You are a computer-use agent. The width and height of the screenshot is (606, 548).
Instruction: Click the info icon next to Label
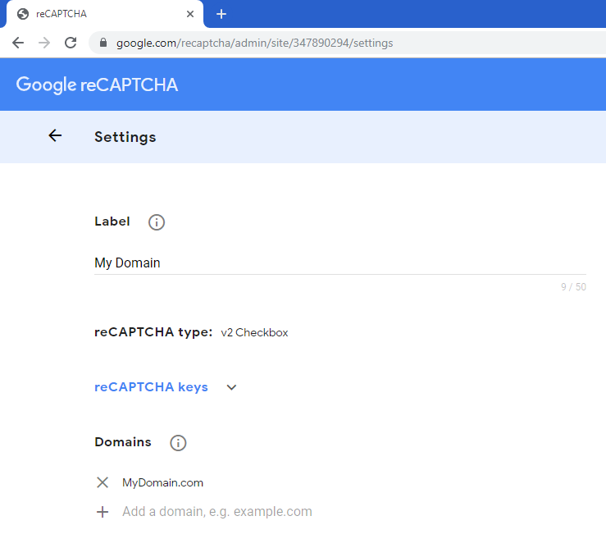click(x=157, y=222)
